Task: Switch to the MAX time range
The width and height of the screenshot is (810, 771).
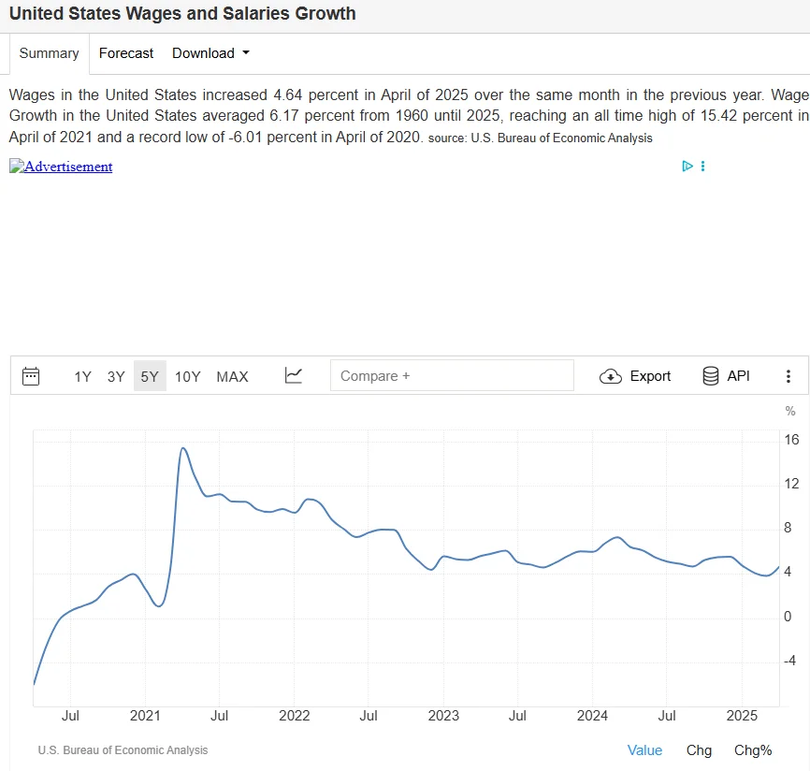Action: tap(232, 376)
